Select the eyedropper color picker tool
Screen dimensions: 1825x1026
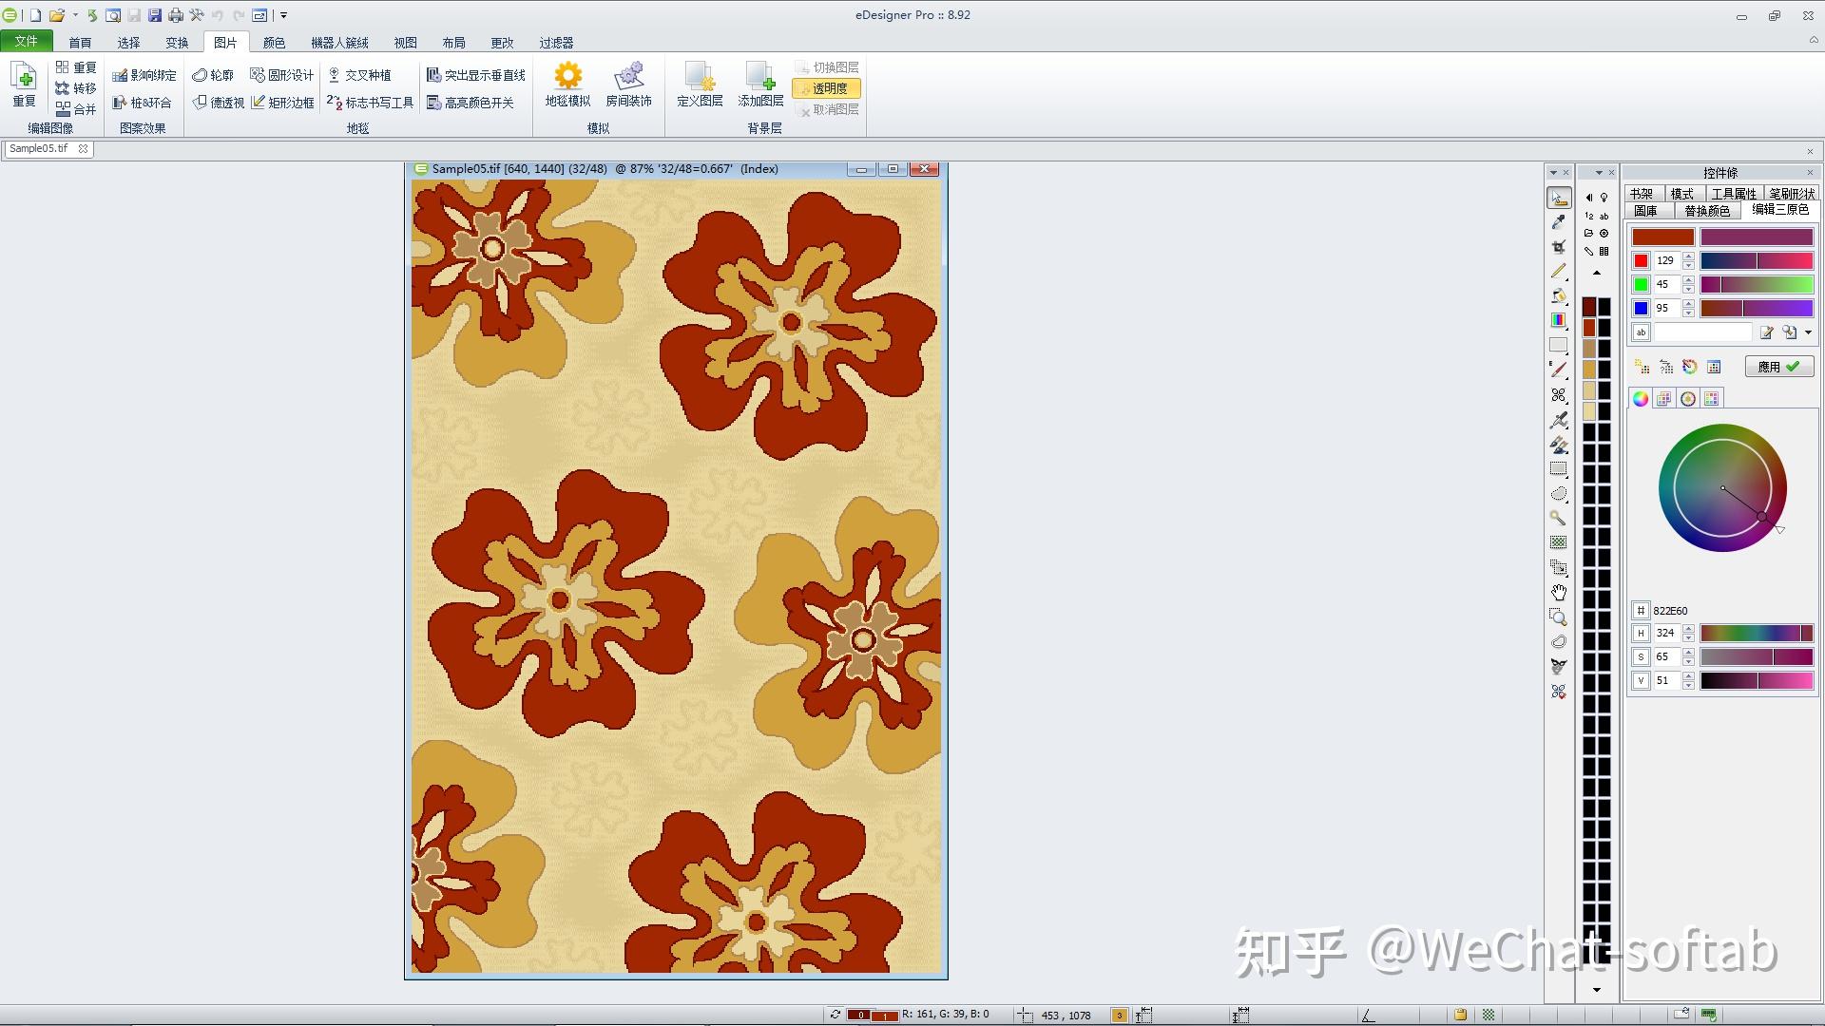(1558, 222)
